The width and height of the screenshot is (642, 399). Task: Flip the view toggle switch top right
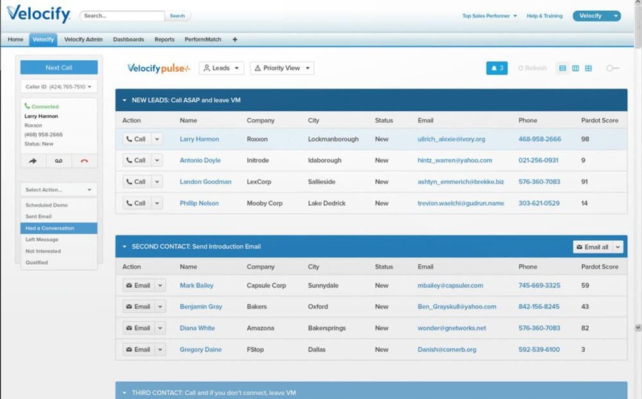click(x=612, y=68)
